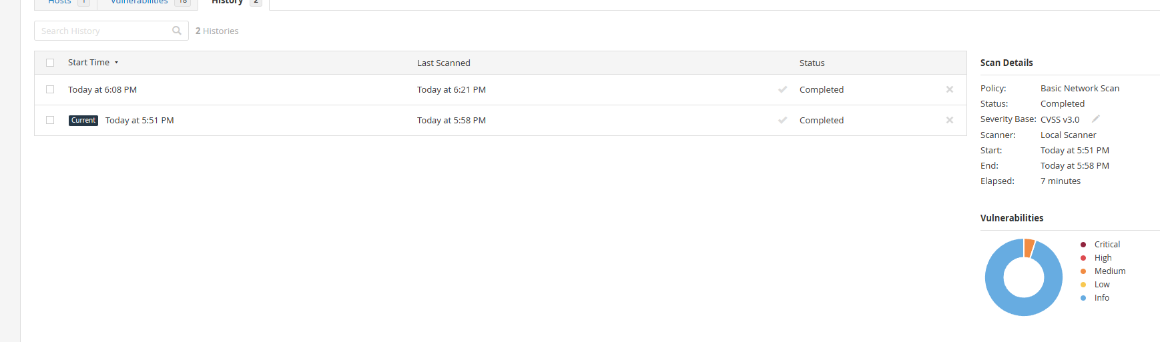Edit Severity Base with the pencil icon
Viewport: 1160px width, 342px height.
[x=1095, y=119]
